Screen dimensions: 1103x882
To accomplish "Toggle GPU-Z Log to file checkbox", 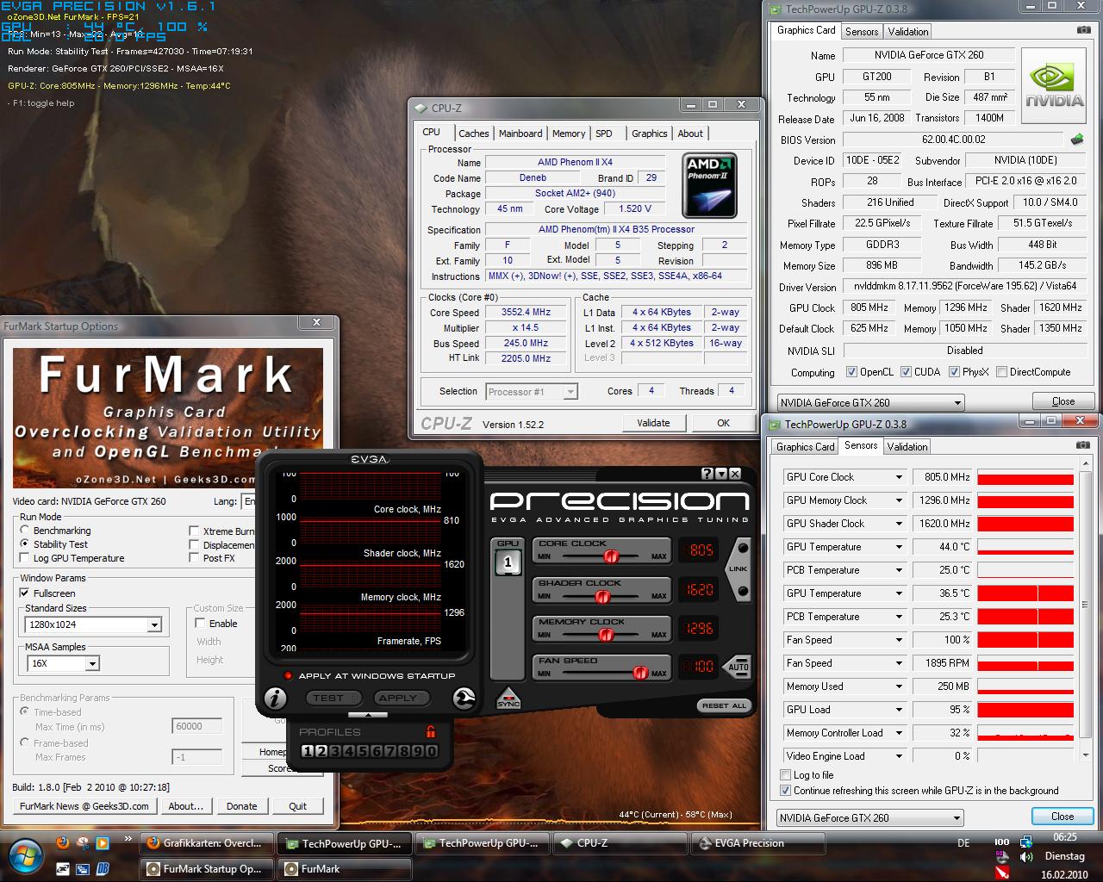I will tap(785, 775).
